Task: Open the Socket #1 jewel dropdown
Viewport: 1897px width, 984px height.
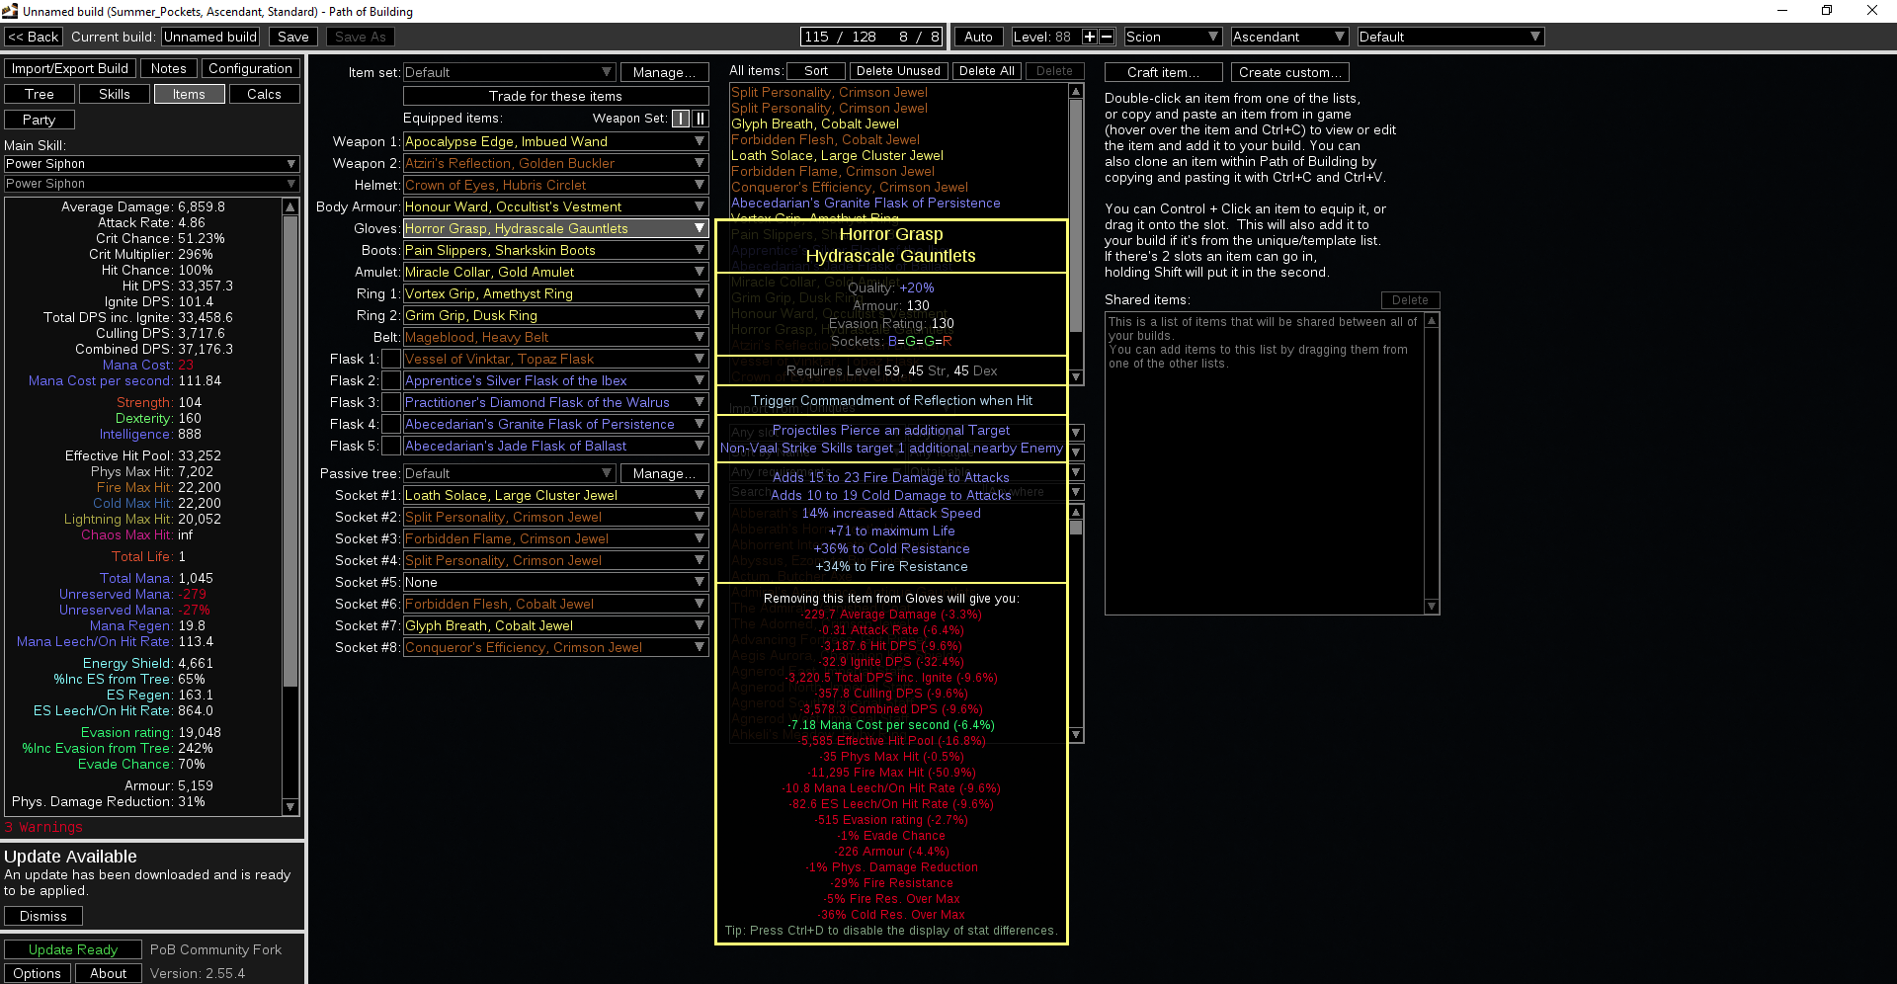Action: 556,496
